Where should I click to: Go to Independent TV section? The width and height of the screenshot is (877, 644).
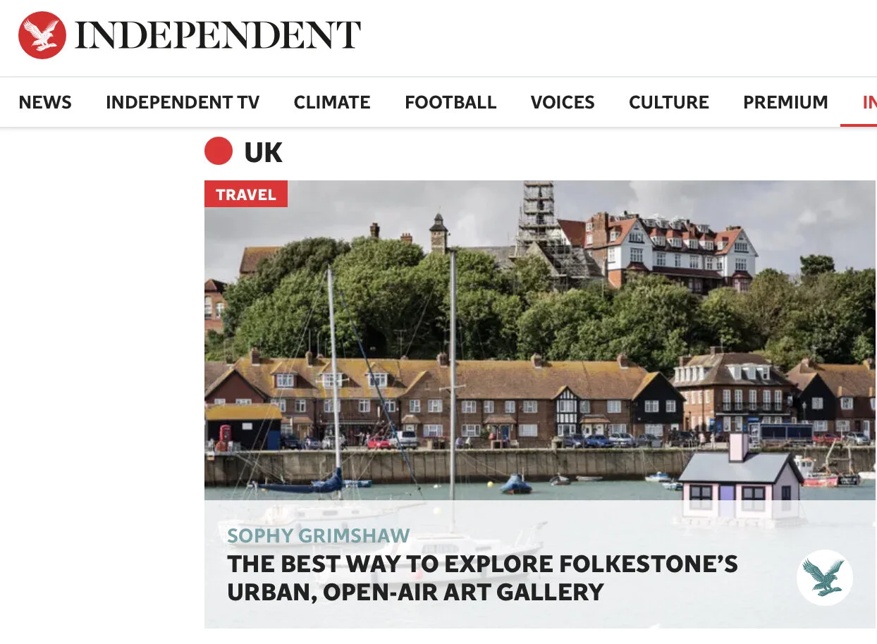[183, 103]
